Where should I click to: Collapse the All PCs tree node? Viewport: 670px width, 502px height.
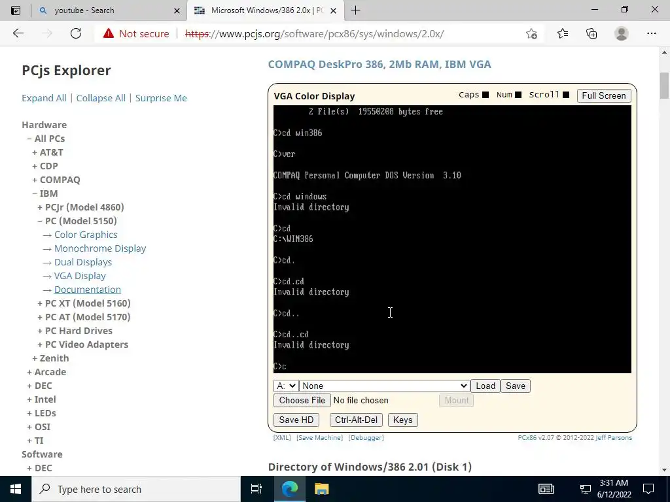29,139
